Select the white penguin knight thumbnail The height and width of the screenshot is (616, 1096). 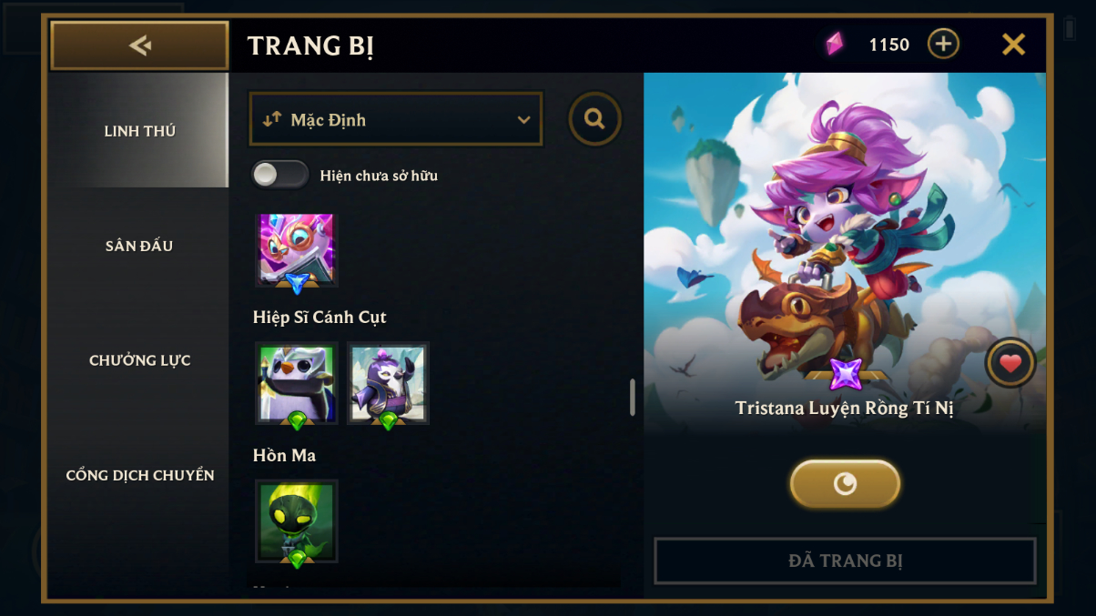click(x=297, y=383)
